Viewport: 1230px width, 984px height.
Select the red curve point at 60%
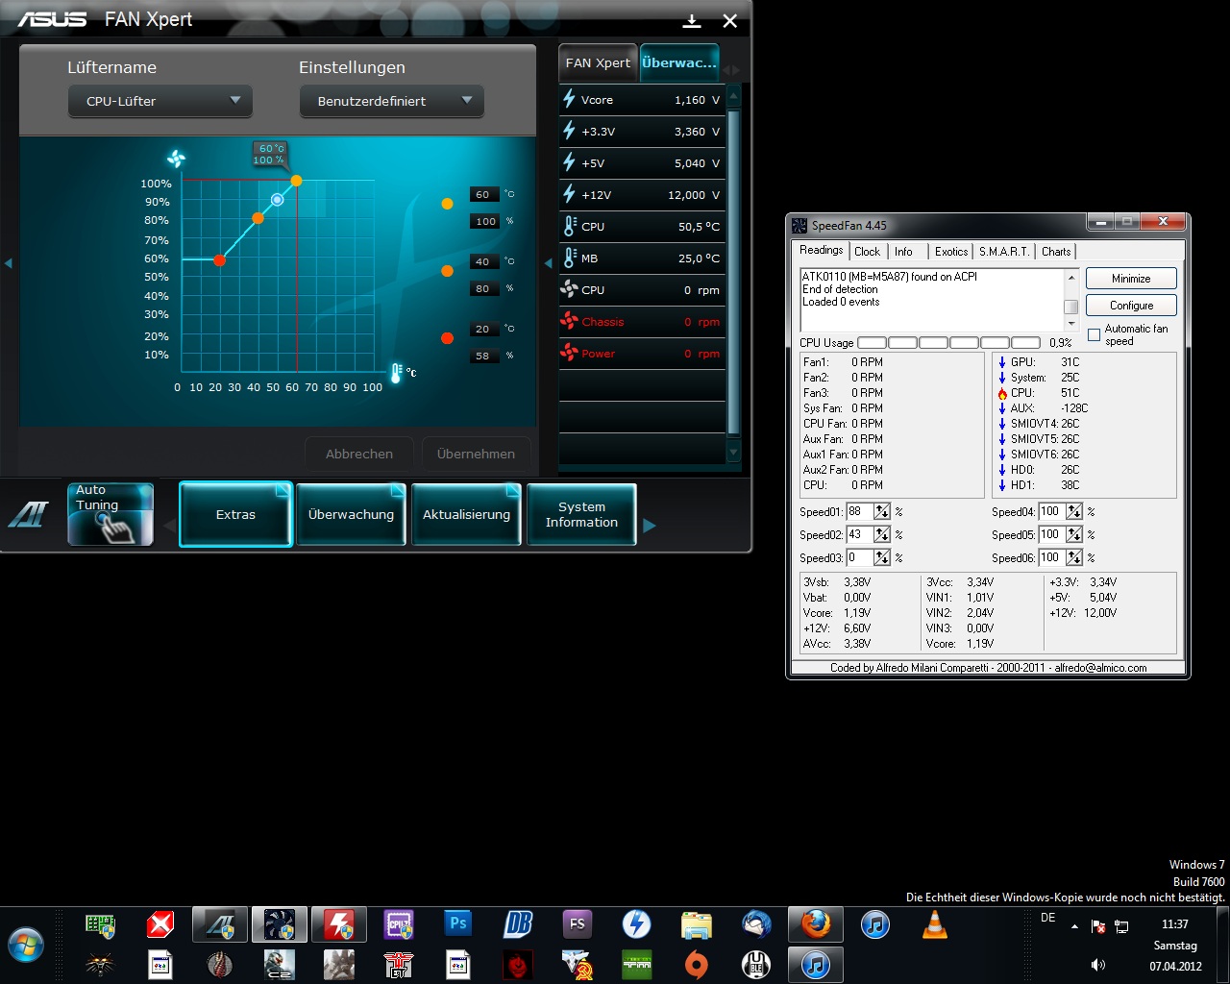(x=220, y=260)
